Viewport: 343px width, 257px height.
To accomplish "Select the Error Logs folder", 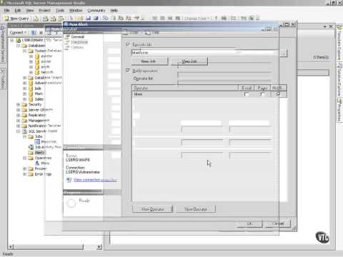I will pyautogui.click(x=43, y=174).
